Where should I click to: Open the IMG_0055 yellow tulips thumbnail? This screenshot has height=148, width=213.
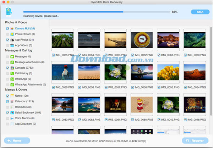click(168, 72)
